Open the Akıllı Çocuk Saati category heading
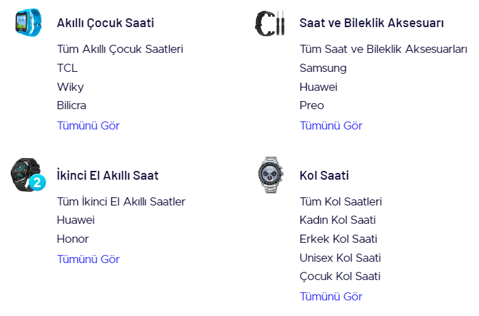The image size is (479, 316). 105,23
